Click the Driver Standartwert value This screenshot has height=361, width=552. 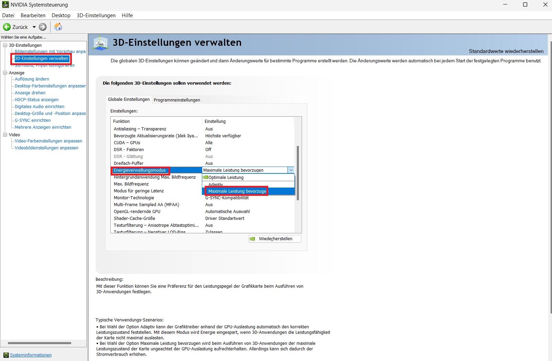tap(225, 219)
